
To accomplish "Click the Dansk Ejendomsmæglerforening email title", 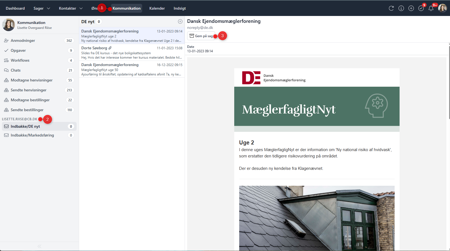I will click(224, 21).
